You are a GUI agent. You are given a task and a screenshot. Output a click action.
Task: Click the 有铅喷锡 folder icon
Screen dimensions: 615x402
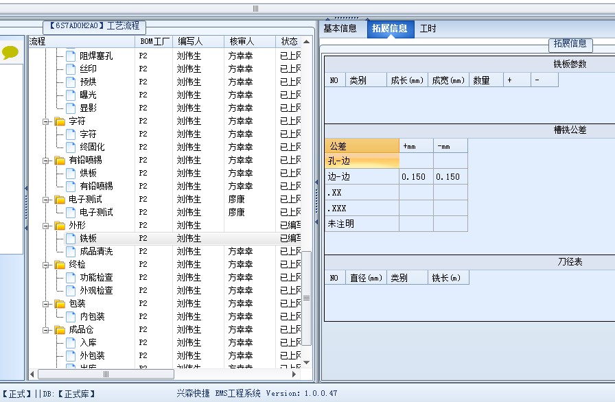[x=60, y=161]
